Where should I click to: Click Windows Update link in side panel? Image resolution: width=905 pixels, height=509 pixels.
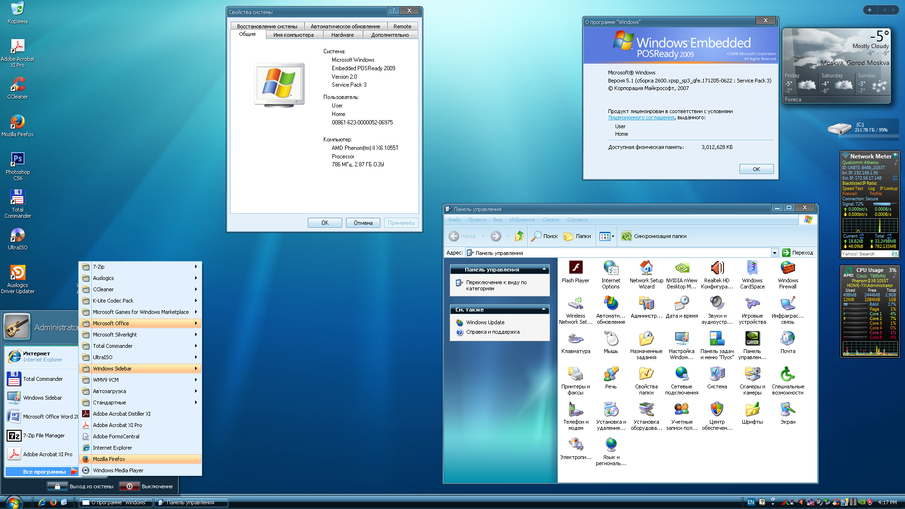pos(485,322)
